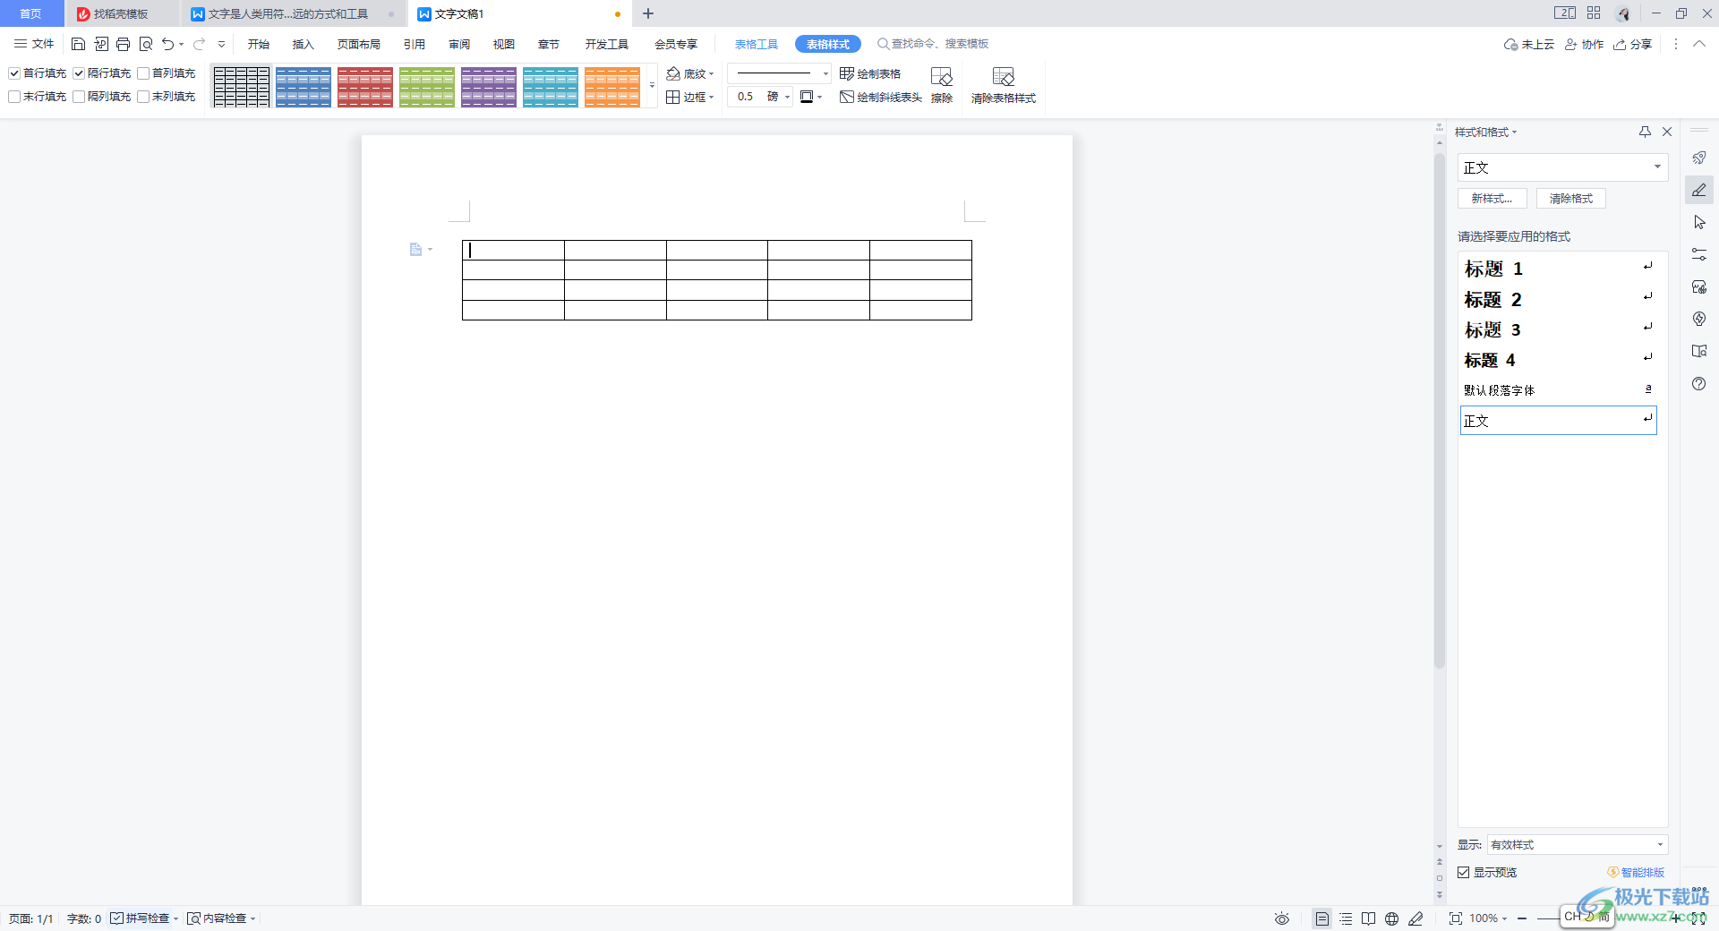Click the save document icon
The width and height of the screenshot is (1719, 931).
(x=78, y=44)
